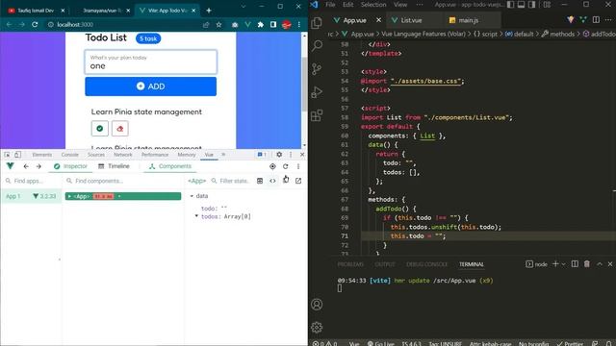Open component in editor icon
The height and width of the screenshot is (346, 616).
click(x=298, y=181)
